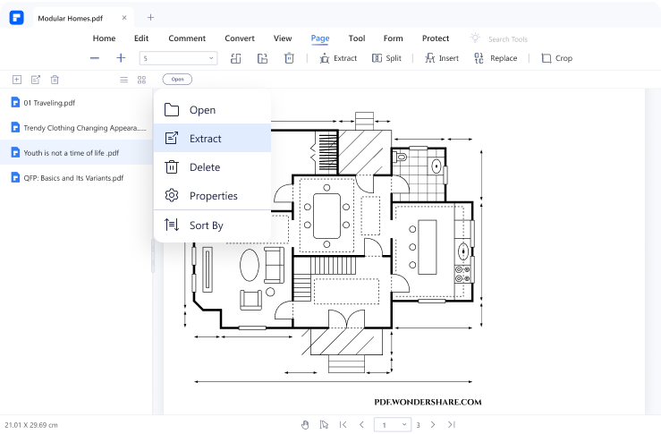Click the toolbar trash delete page icon
Screen dimensions: 661x434
click(289, 58)
